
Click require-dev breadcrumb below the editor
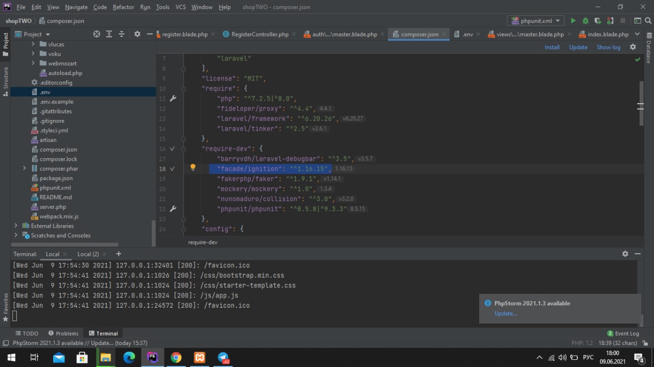coord(202,242)
